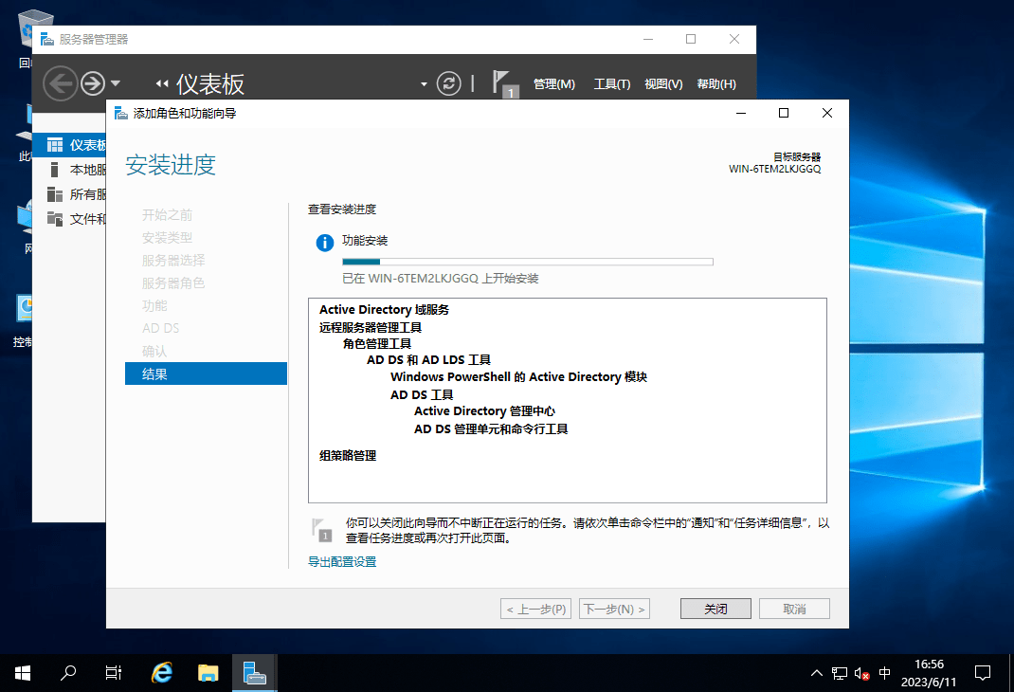Click the Windows PowerShell Active Directory 模块 entry
The width and height of the screenshot is (1014, 692).
tap(518, 377)
